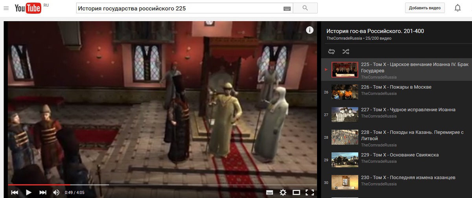Open player settings gear
Screen dimensions: 472x198
(283, 192)
